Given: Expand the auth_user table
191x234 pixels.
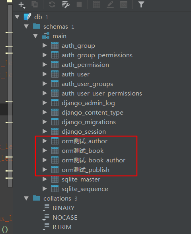Looking at the screenshot, I should click(45, 74).
